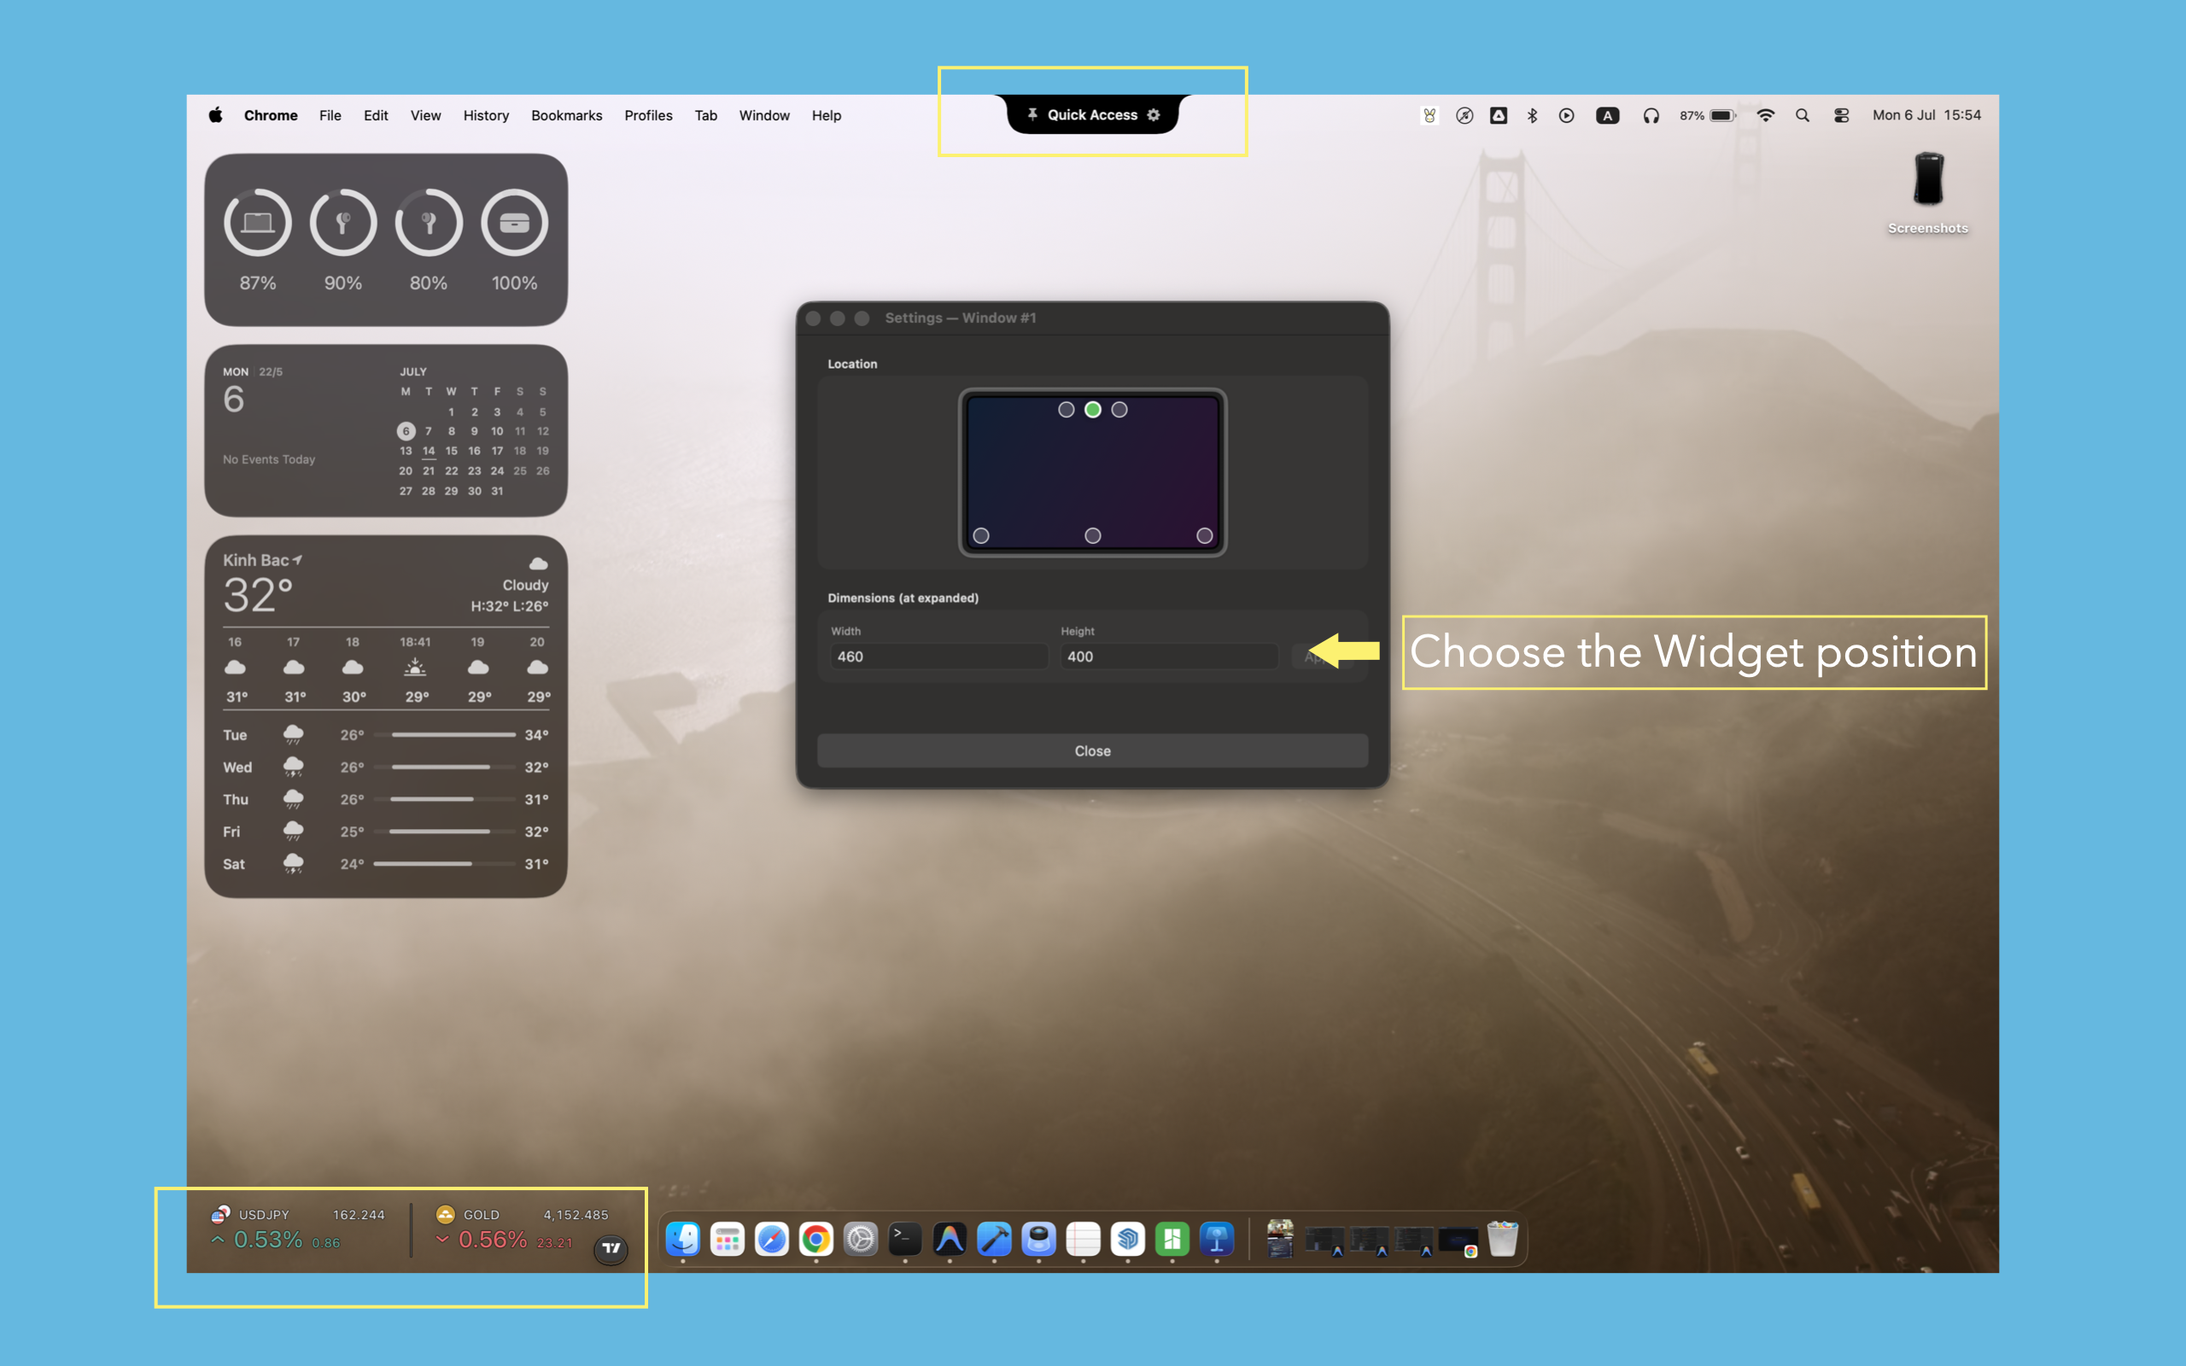The image size is (2186, 1366).
Task: Click the MacBook 87% battery ring
Action: (x=257, y=222)
